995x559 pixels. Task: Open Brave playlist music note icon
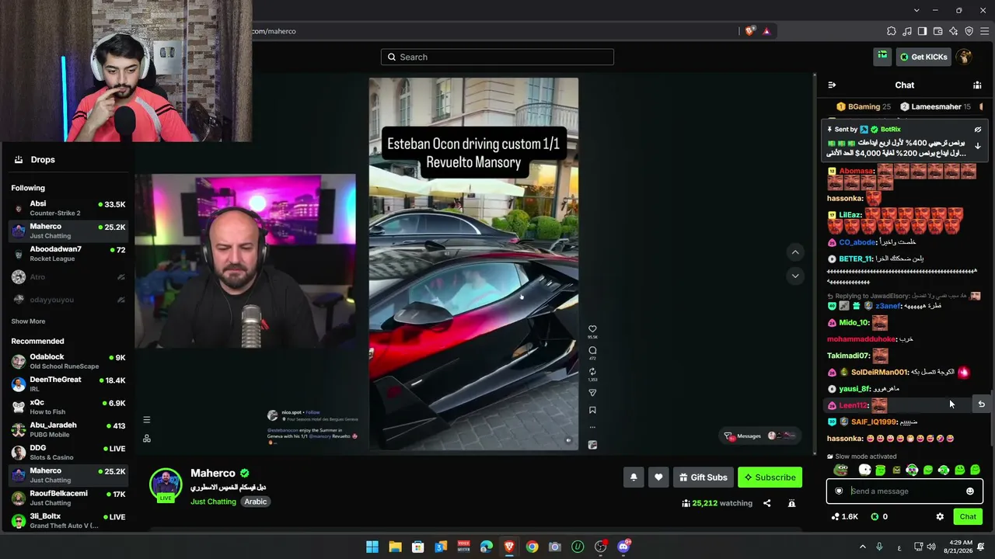(907, 31)
